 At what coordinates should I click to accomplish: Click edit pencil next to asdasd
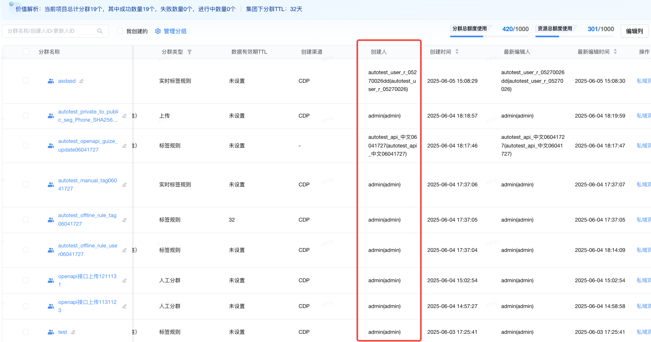81,81
